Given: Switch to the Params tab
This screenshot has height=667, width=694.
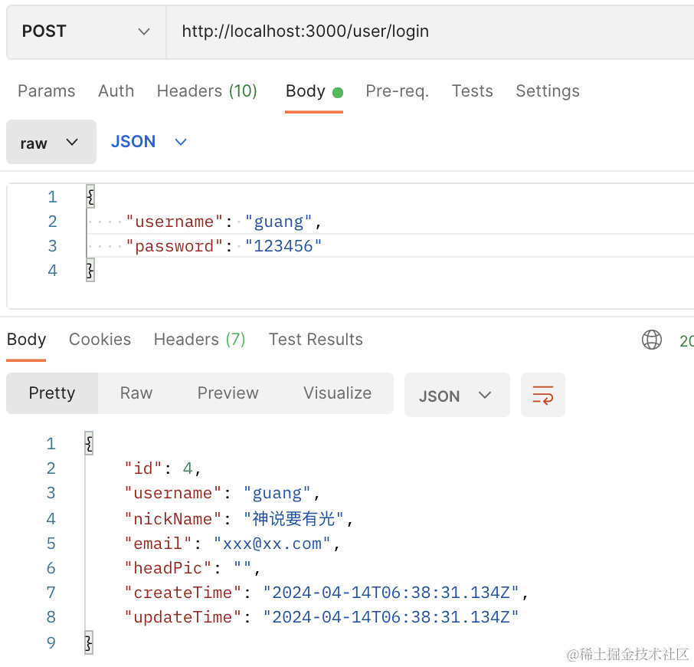Looking at the screenshot, I should 46,91.
